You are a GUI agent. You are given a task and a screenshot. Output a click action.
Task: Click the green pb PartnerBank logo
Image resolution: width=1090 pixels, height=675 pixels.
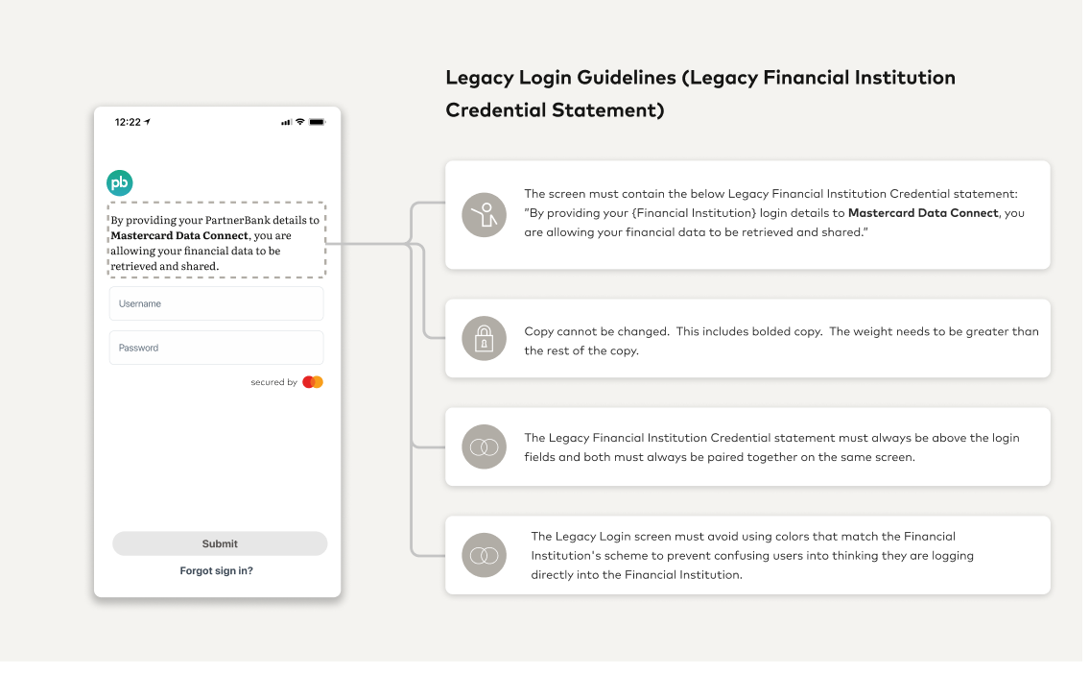pos(120,183)
